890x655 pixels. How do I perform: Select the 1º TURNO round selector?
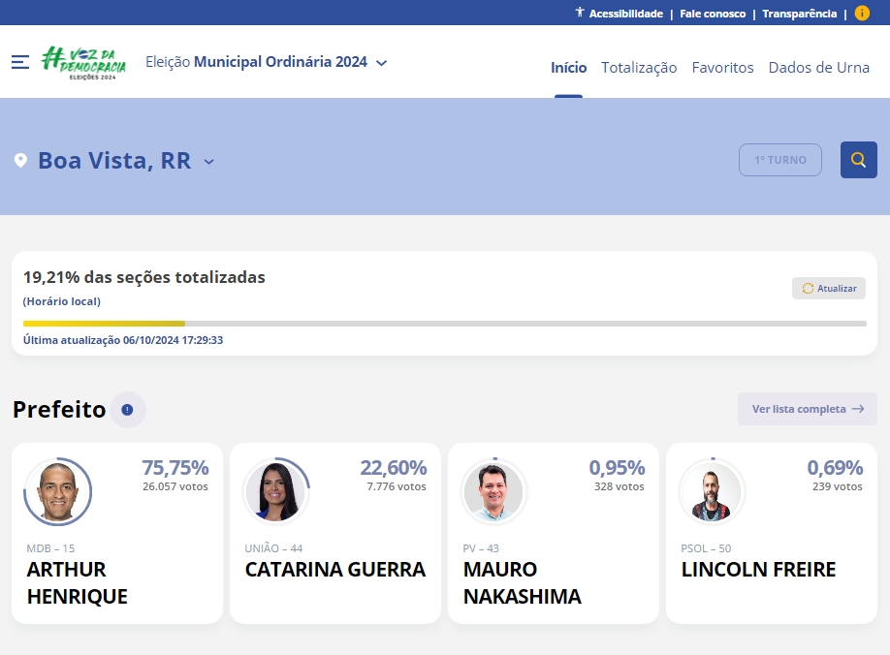[780, 159]
